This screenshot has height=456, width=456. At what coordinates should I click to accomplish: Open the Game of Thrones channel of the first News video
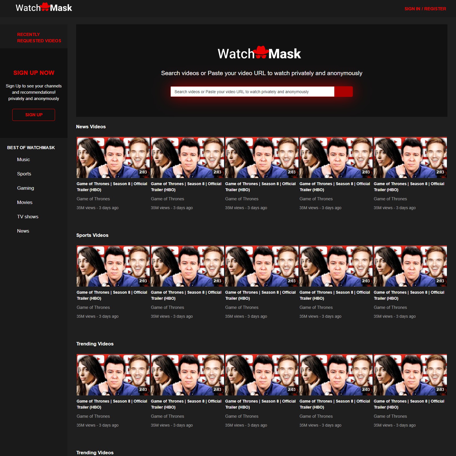[x=93, y=199]
